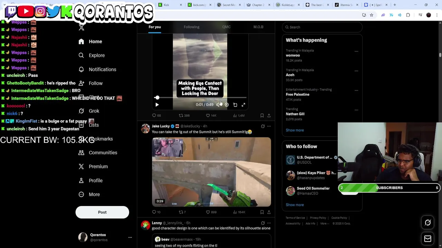Click the X logo above Home
442x248 pixels.
tap(81, 28)
